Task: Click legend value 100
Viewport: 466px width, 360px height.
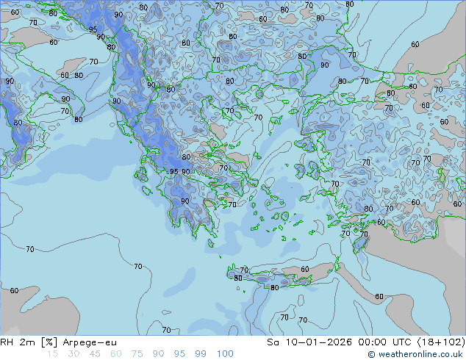Action: [x=225, y=354]
